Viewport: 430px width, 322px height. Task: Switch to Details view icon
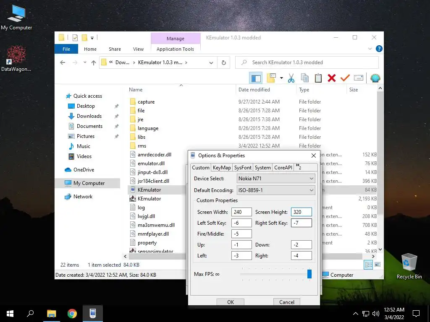368,265
